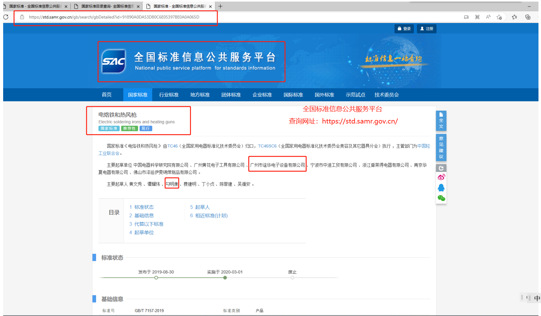Click the 废止 timeline marker

coord(292,278)
